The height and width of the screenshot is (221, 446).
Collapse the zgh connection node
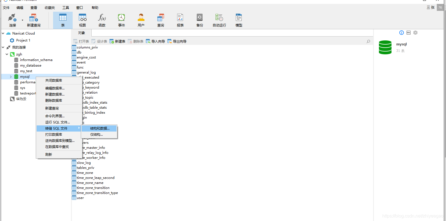coord(7,54)
